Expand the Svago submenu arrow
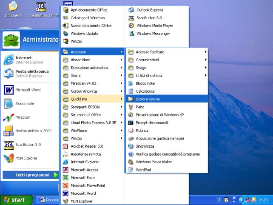The height and width of the screenshot is (205, 273). 206,68
